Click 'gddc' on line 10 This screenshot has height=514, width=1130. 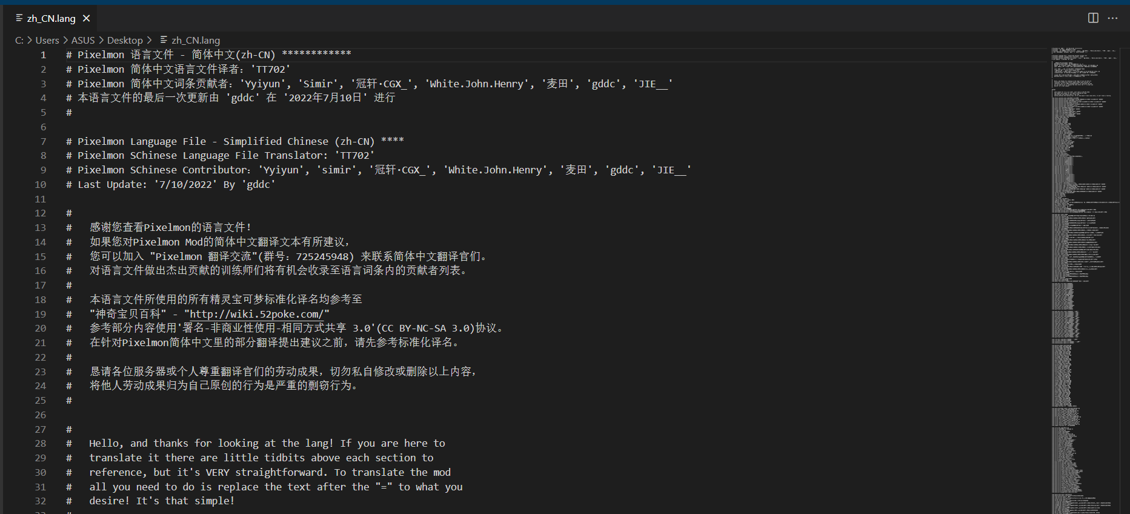259,184
